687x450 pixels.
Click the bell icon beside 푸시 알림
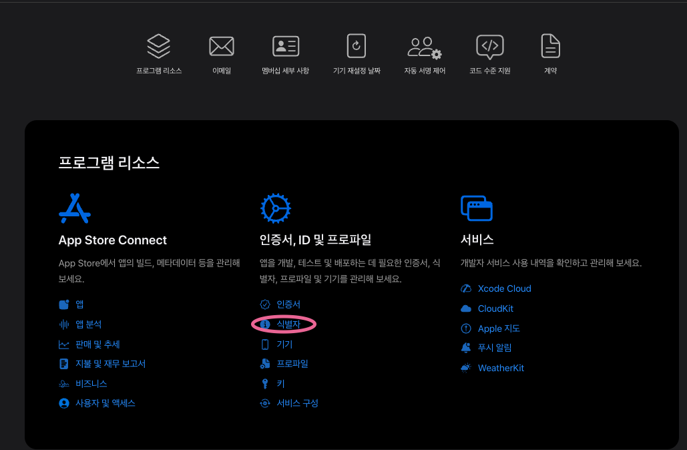click(x=466, y=348)
